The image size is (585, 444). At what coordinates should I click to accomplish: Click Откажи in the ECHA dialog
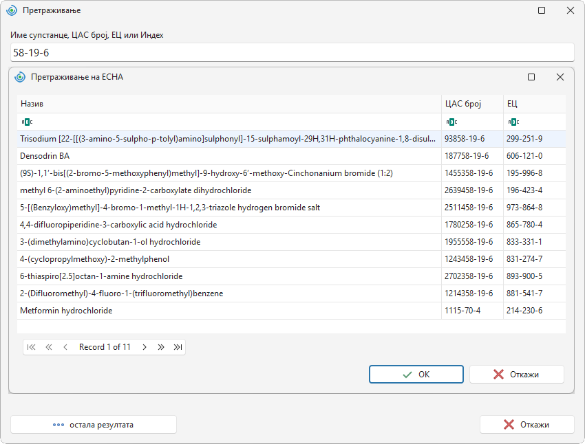517,375
